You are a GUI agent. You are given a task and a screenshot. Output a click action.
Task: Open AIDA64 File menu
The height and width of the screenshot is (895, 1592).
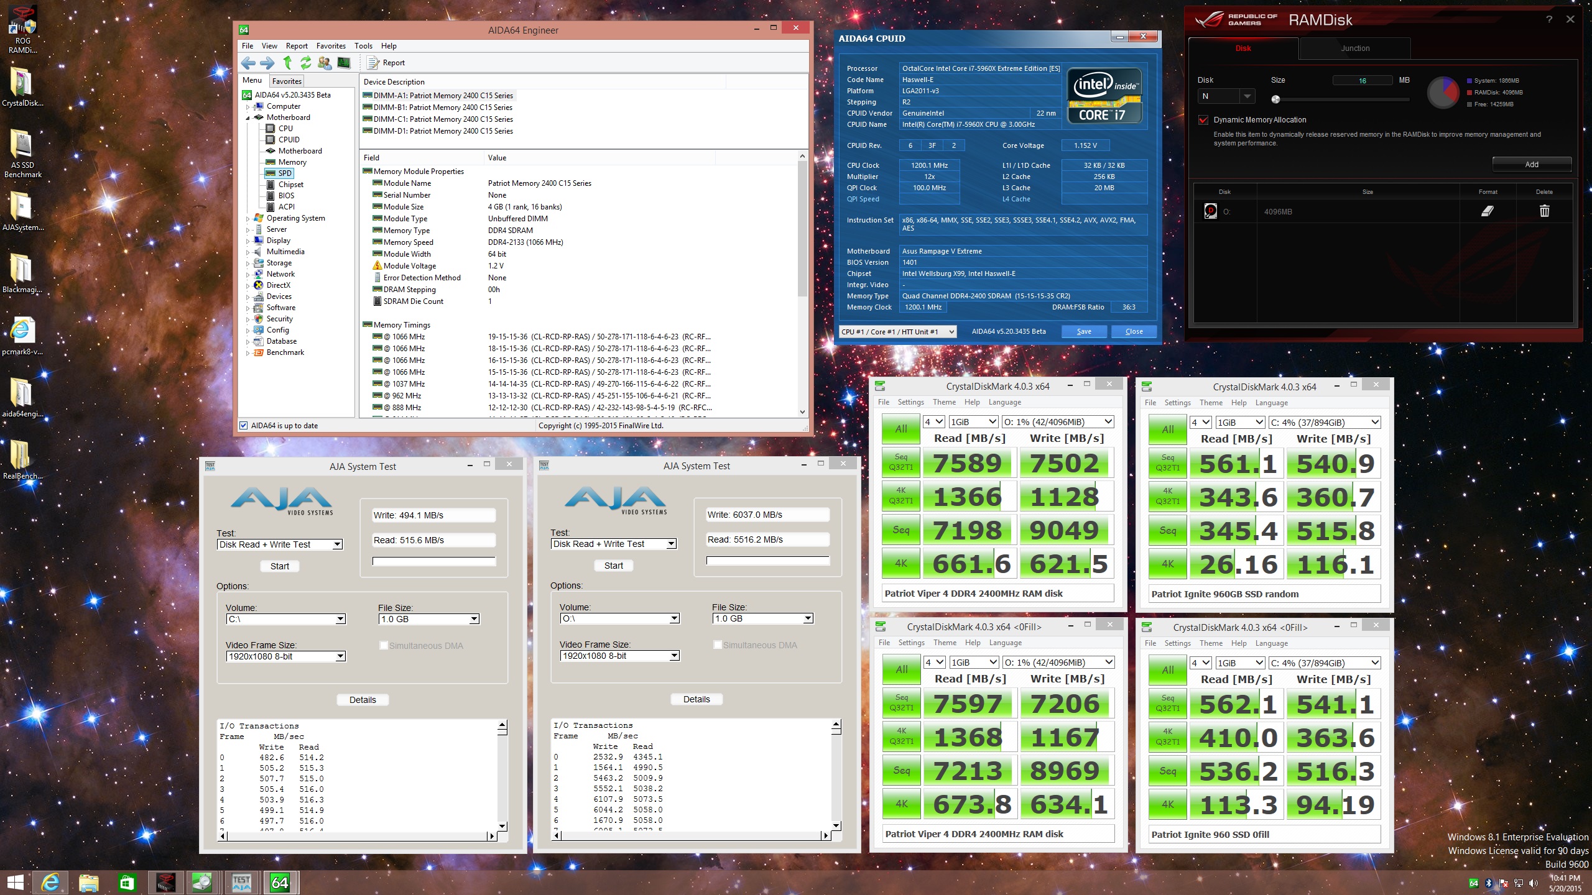247,46
